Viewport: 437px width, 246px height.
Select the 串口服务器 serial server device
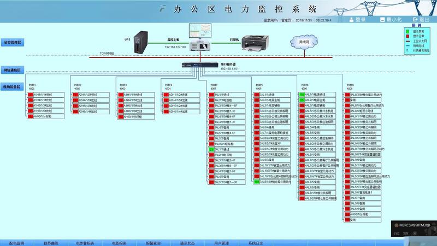click(200, 65)
